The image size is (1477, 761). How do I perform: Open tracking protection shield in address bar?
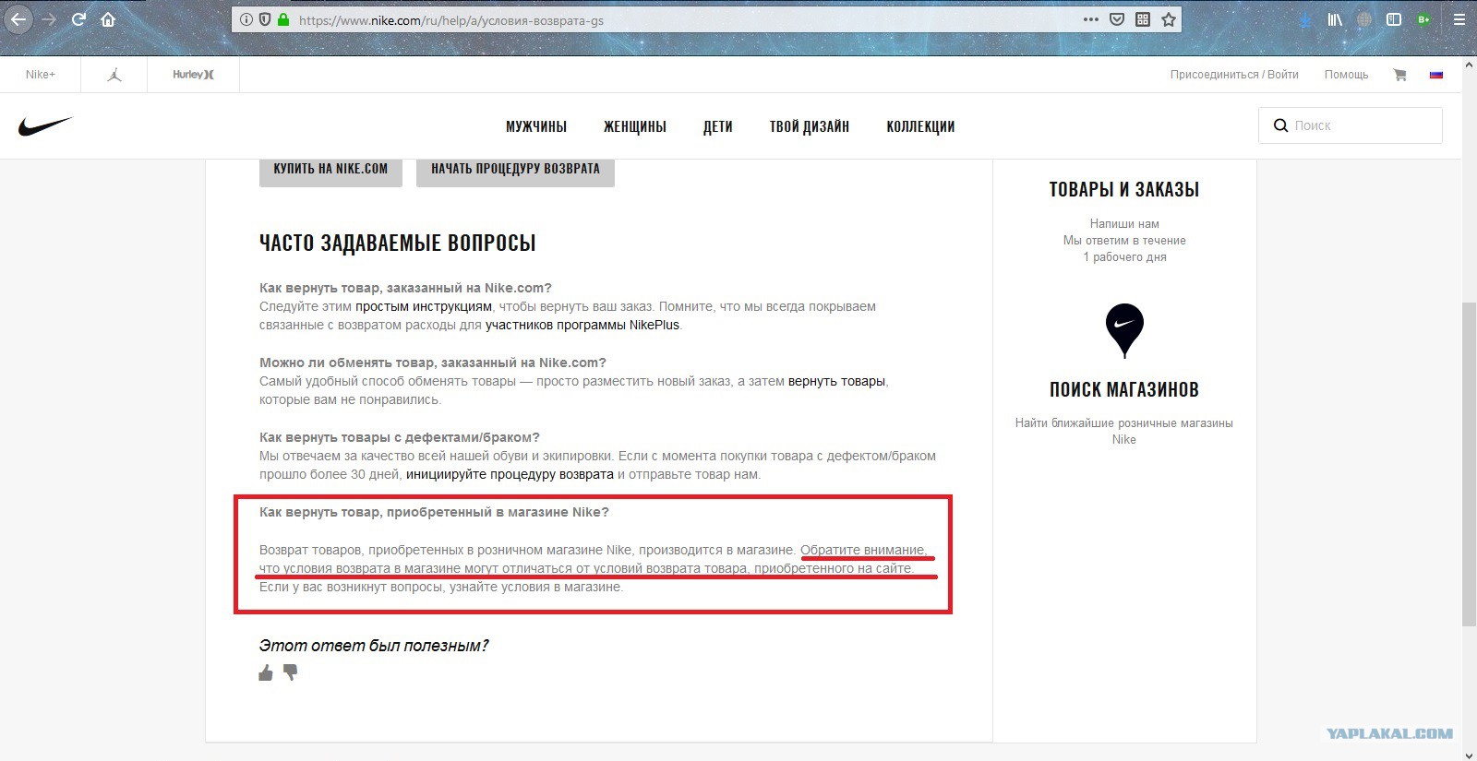[x=264, y=19]
